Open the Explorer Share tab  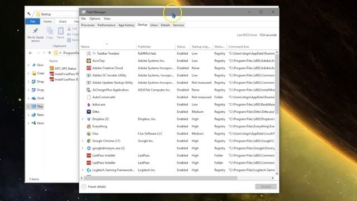[62, 21]
